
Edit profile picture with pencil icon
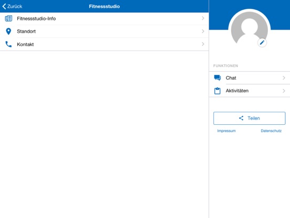point(262,43)
